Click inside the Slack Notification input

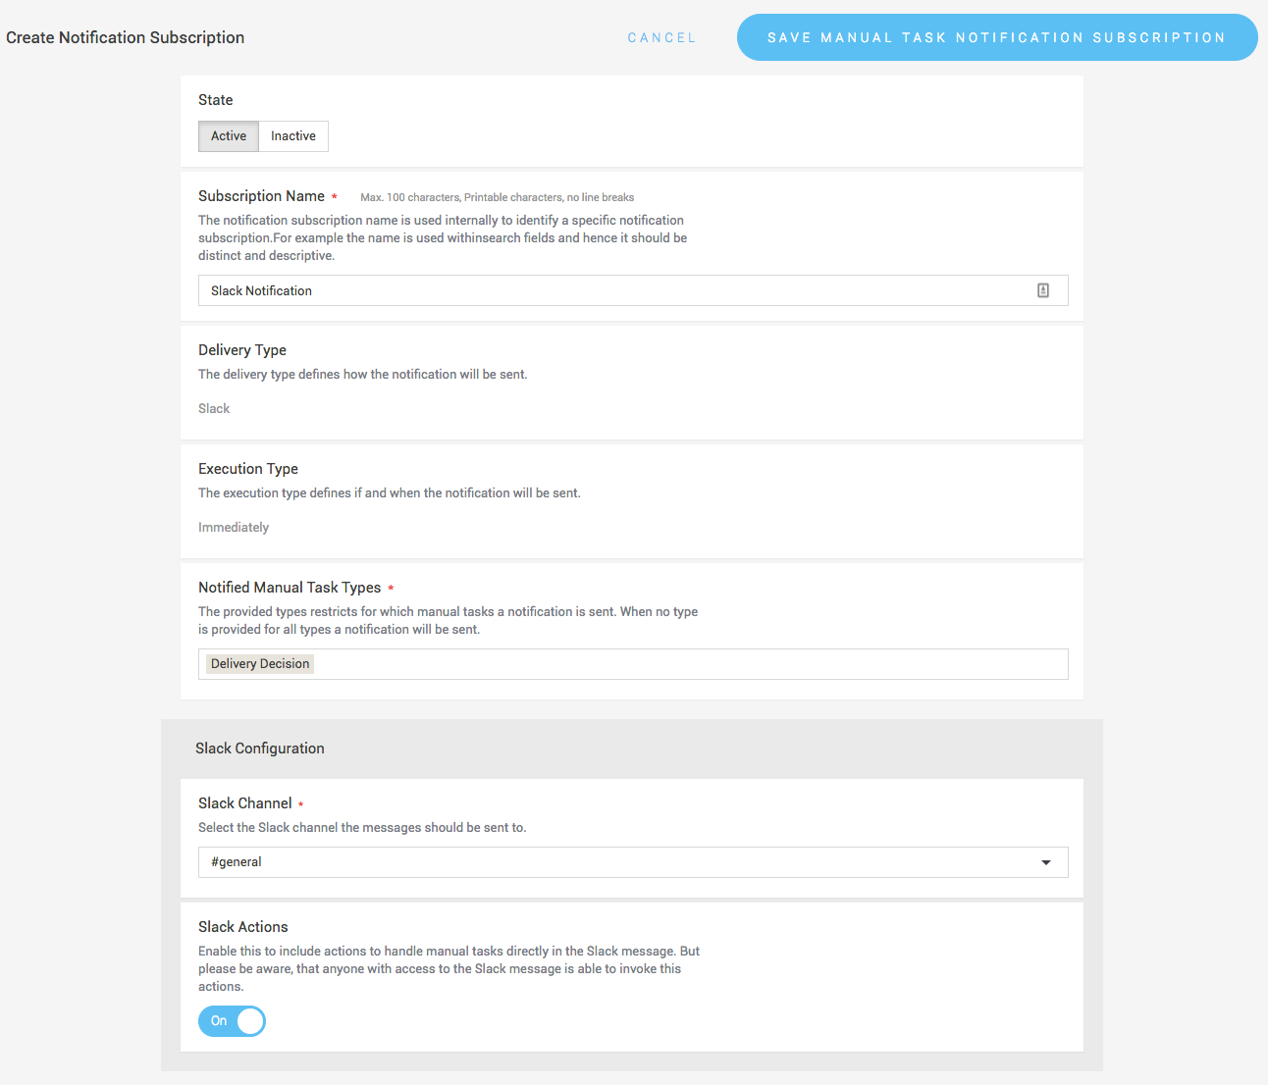click(589, 290)
